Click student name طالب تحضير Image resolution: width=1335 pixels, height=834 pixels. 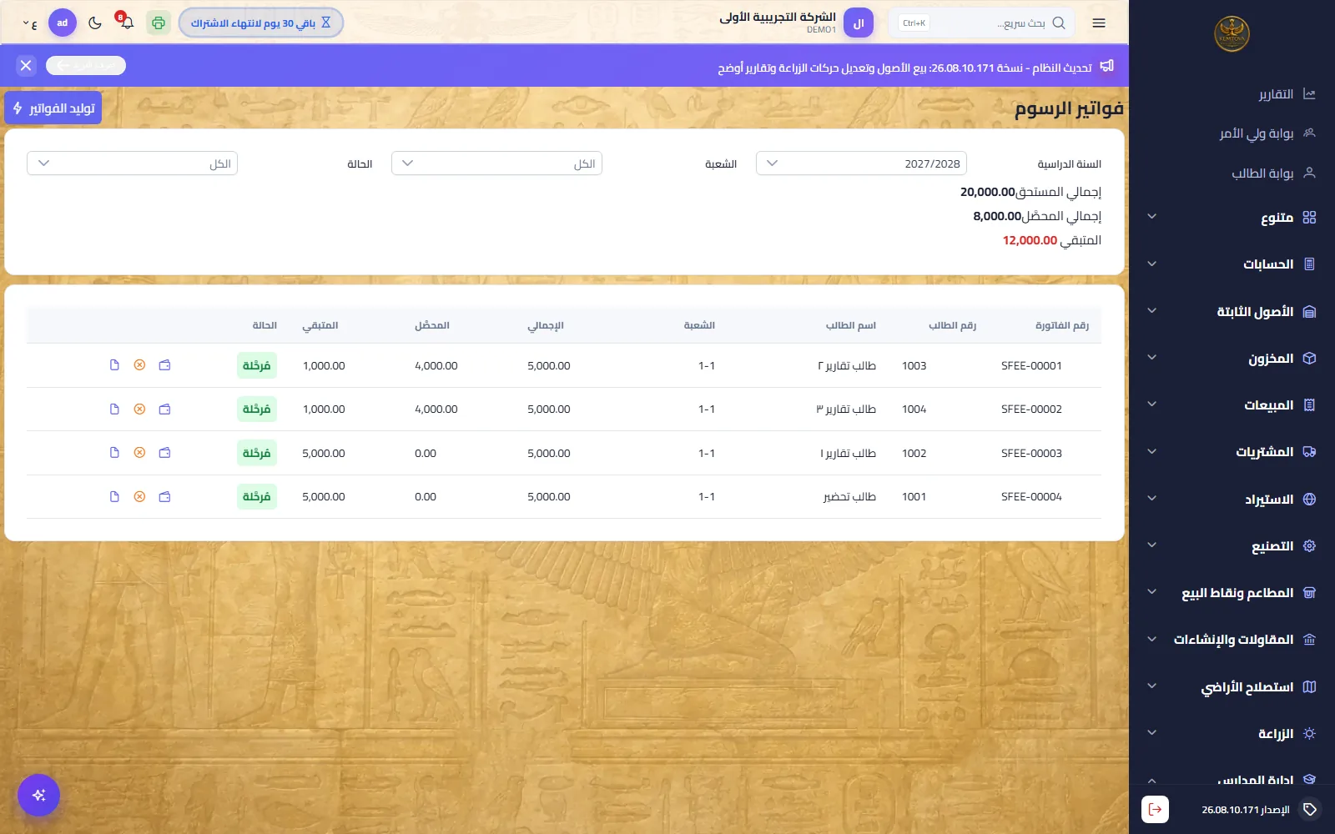pos(849,497)
